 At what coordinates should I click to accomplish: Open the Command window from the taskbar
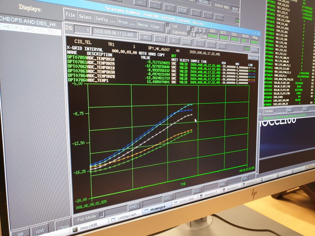point(282,174)
